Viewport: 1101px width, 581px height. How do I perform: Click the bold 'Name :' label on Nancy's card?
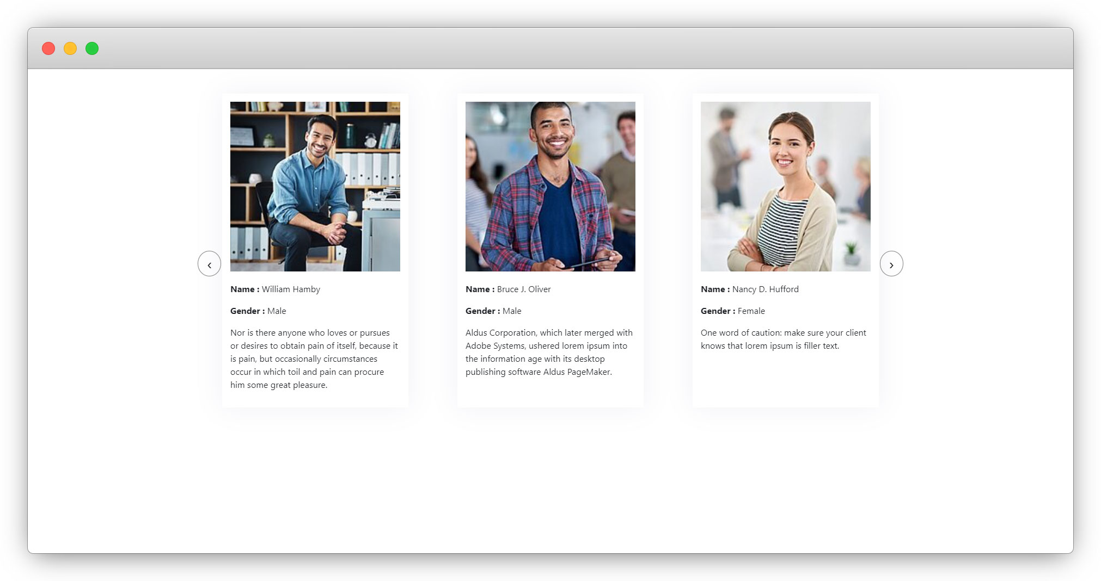(x=715, y=289)
